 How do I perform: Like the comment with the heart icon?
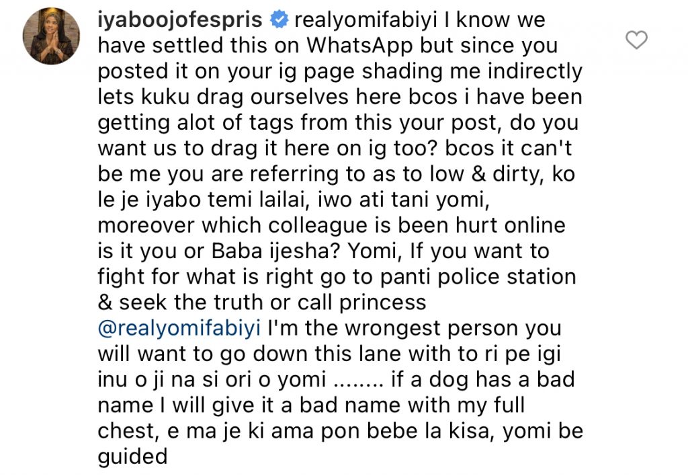[x=636, y=41]
